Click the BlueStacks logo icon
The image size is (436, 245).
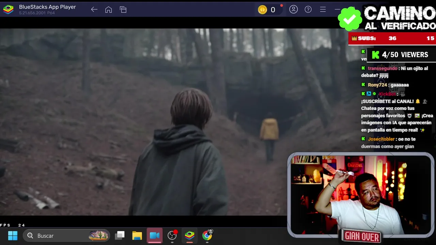click(x=8, y=10)
